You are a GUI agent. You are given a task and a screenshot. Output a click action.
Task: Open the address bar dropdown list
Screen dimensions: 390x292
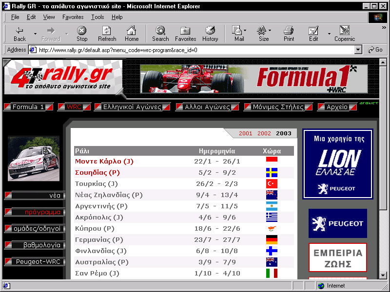(358, 50)
